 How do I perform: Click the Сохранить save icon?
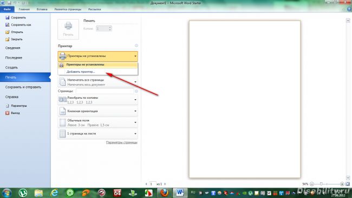(8, 17)
